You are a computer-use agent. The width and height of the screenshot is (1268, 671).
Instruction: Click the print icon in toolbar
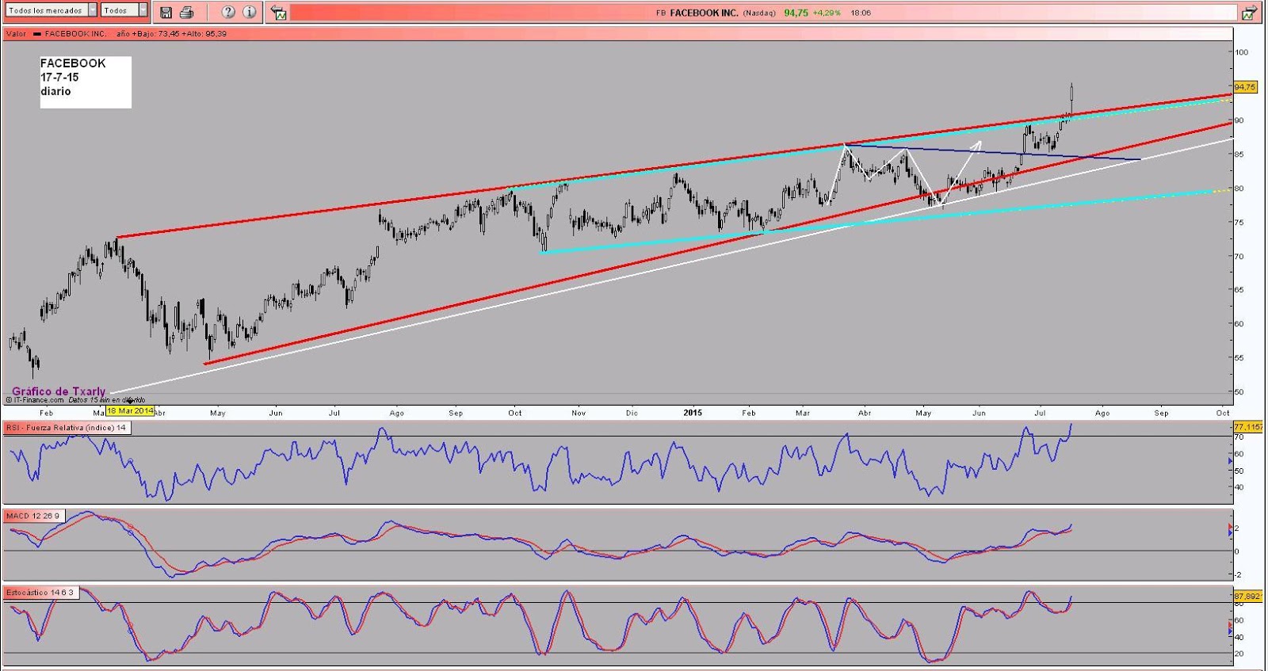(x=187, y=12)
